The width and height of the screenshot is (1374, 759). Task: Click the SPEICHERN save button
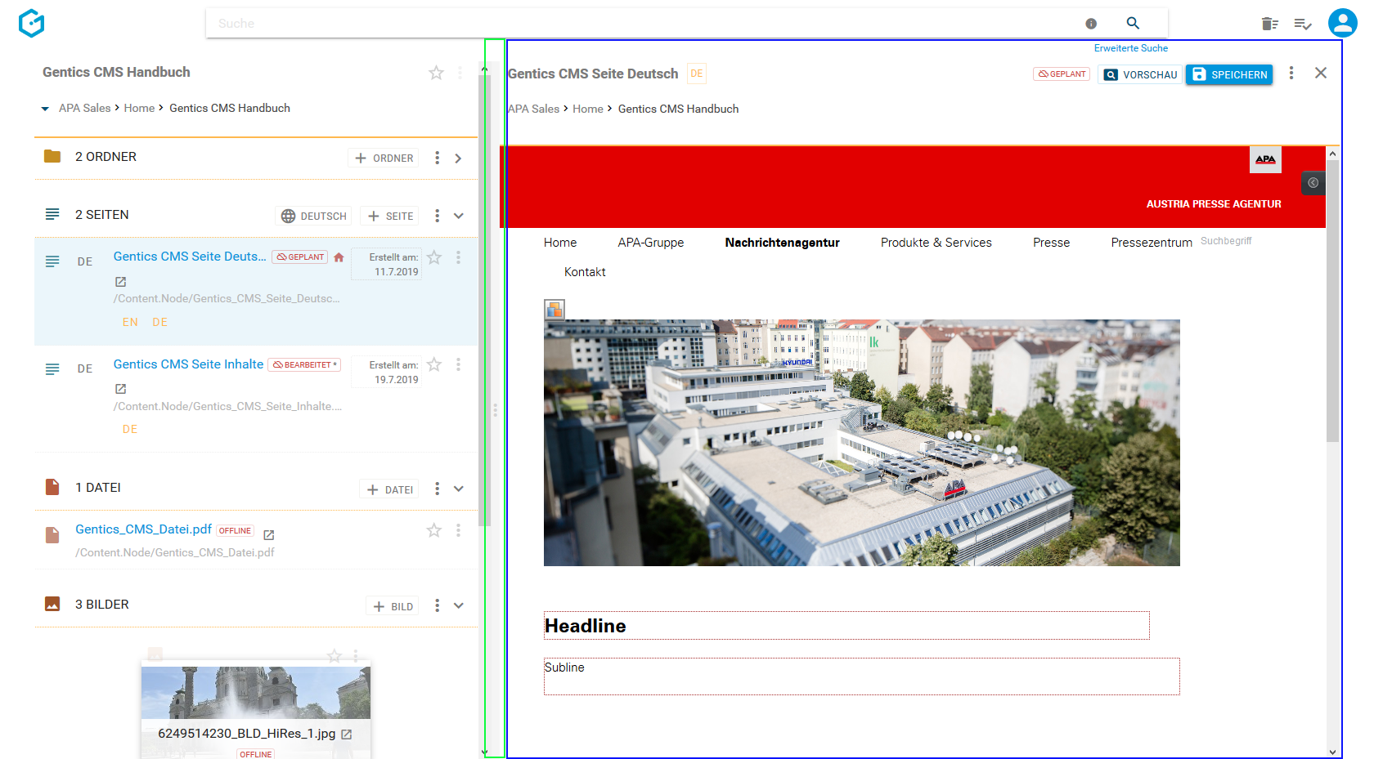point(1229,74)
